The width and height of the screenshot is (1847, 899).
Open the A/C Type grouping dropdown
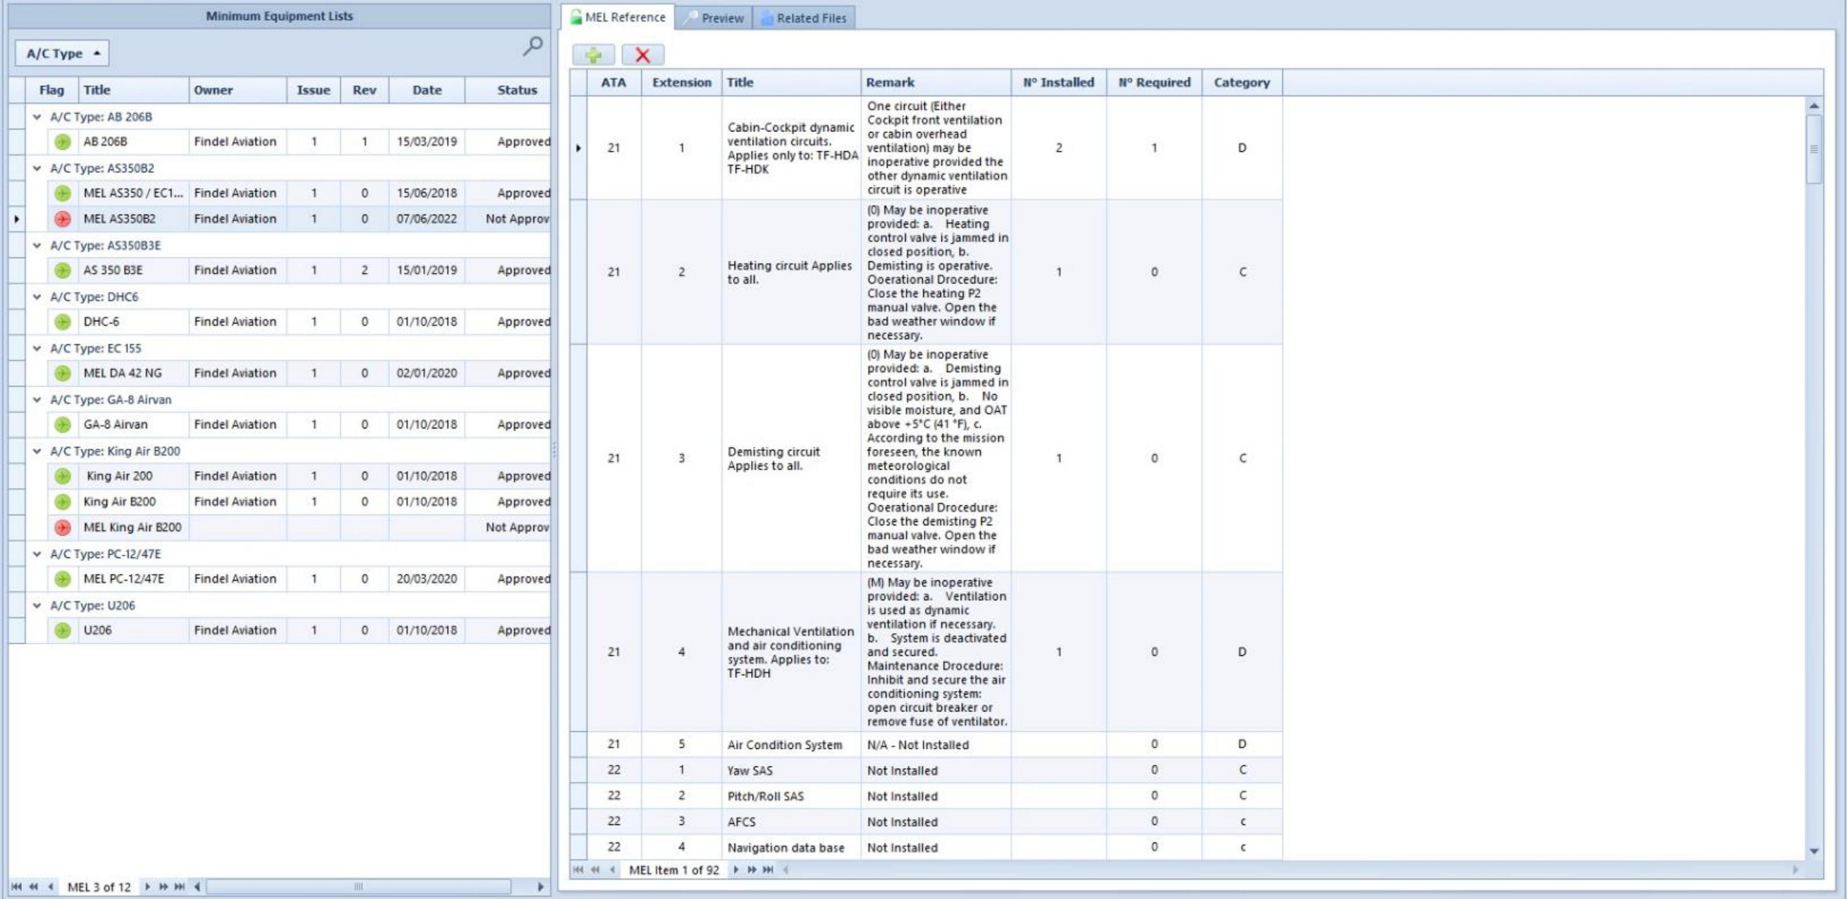(x=62, y=54)
